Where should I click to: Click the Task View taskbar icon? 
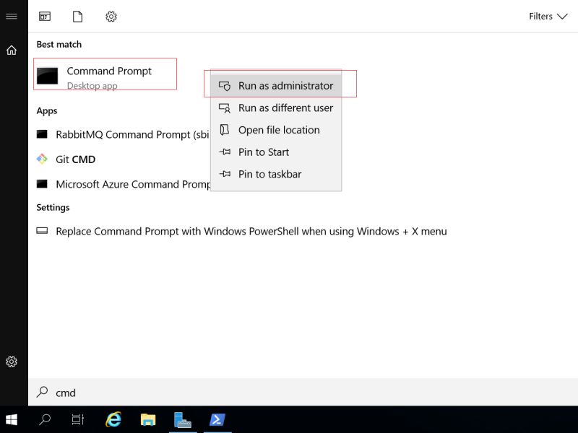(78, 419)
